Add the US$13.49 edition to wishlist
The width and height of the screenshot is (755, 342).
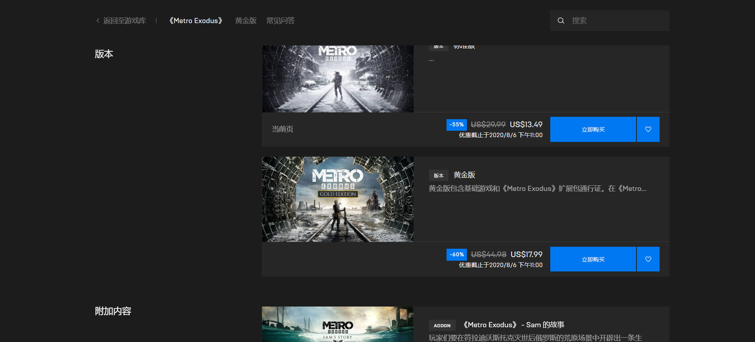(x=648, y=129)
